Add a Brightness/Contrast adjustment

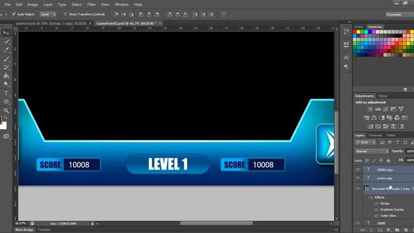coord(370,109)
